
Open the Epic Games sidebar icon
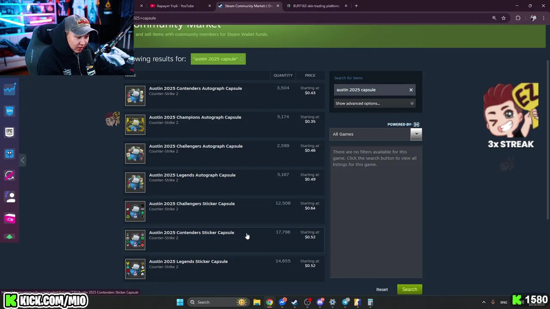tap(9, 132)
